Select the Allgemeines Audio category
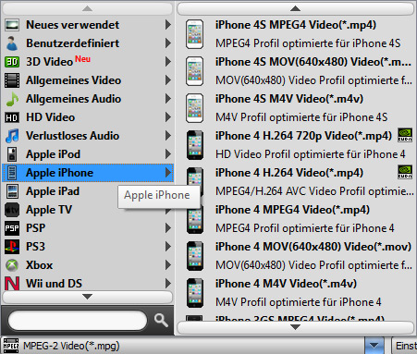This screenshot has height=354, width=417. pos(88,99)
